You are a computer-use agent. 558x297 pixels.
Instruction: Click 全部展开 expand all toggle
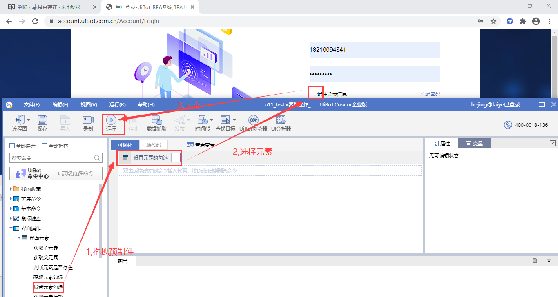[x=12, y=146]
